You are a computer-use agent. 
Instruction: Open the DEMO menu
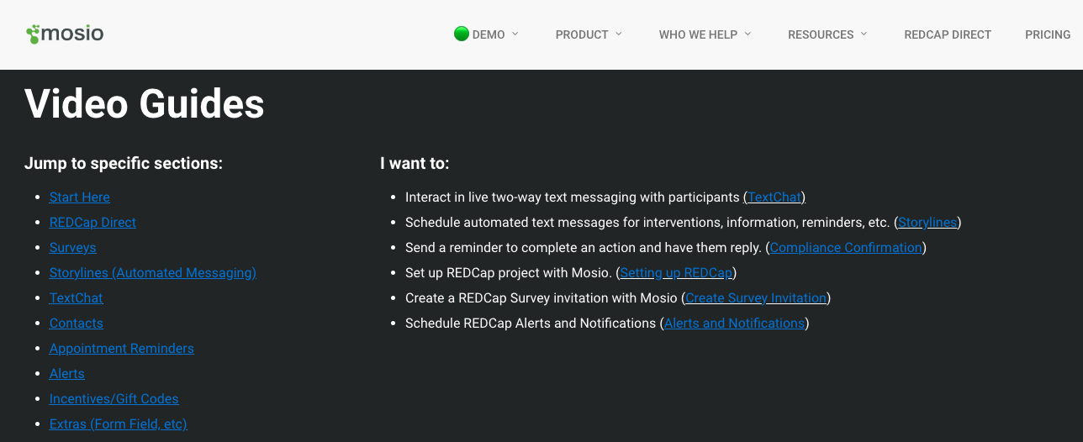[x=487, y=34]
